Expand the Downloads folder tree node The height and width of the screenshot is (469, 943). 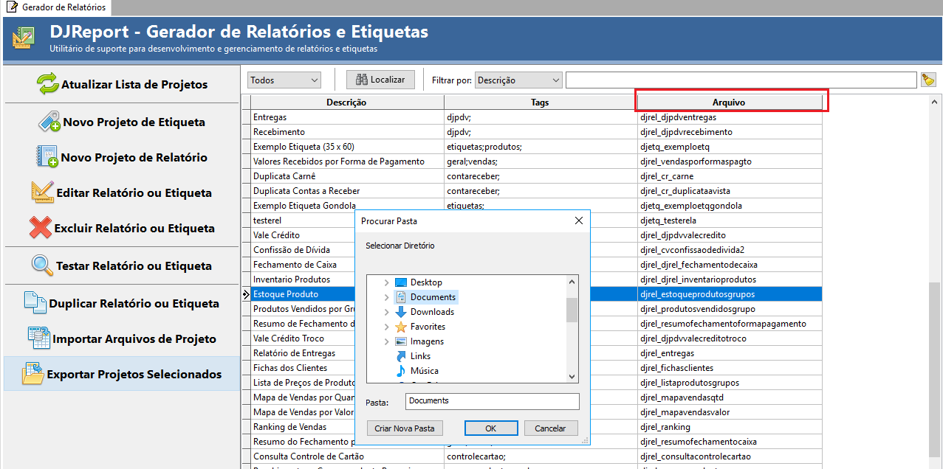point(386,312)
